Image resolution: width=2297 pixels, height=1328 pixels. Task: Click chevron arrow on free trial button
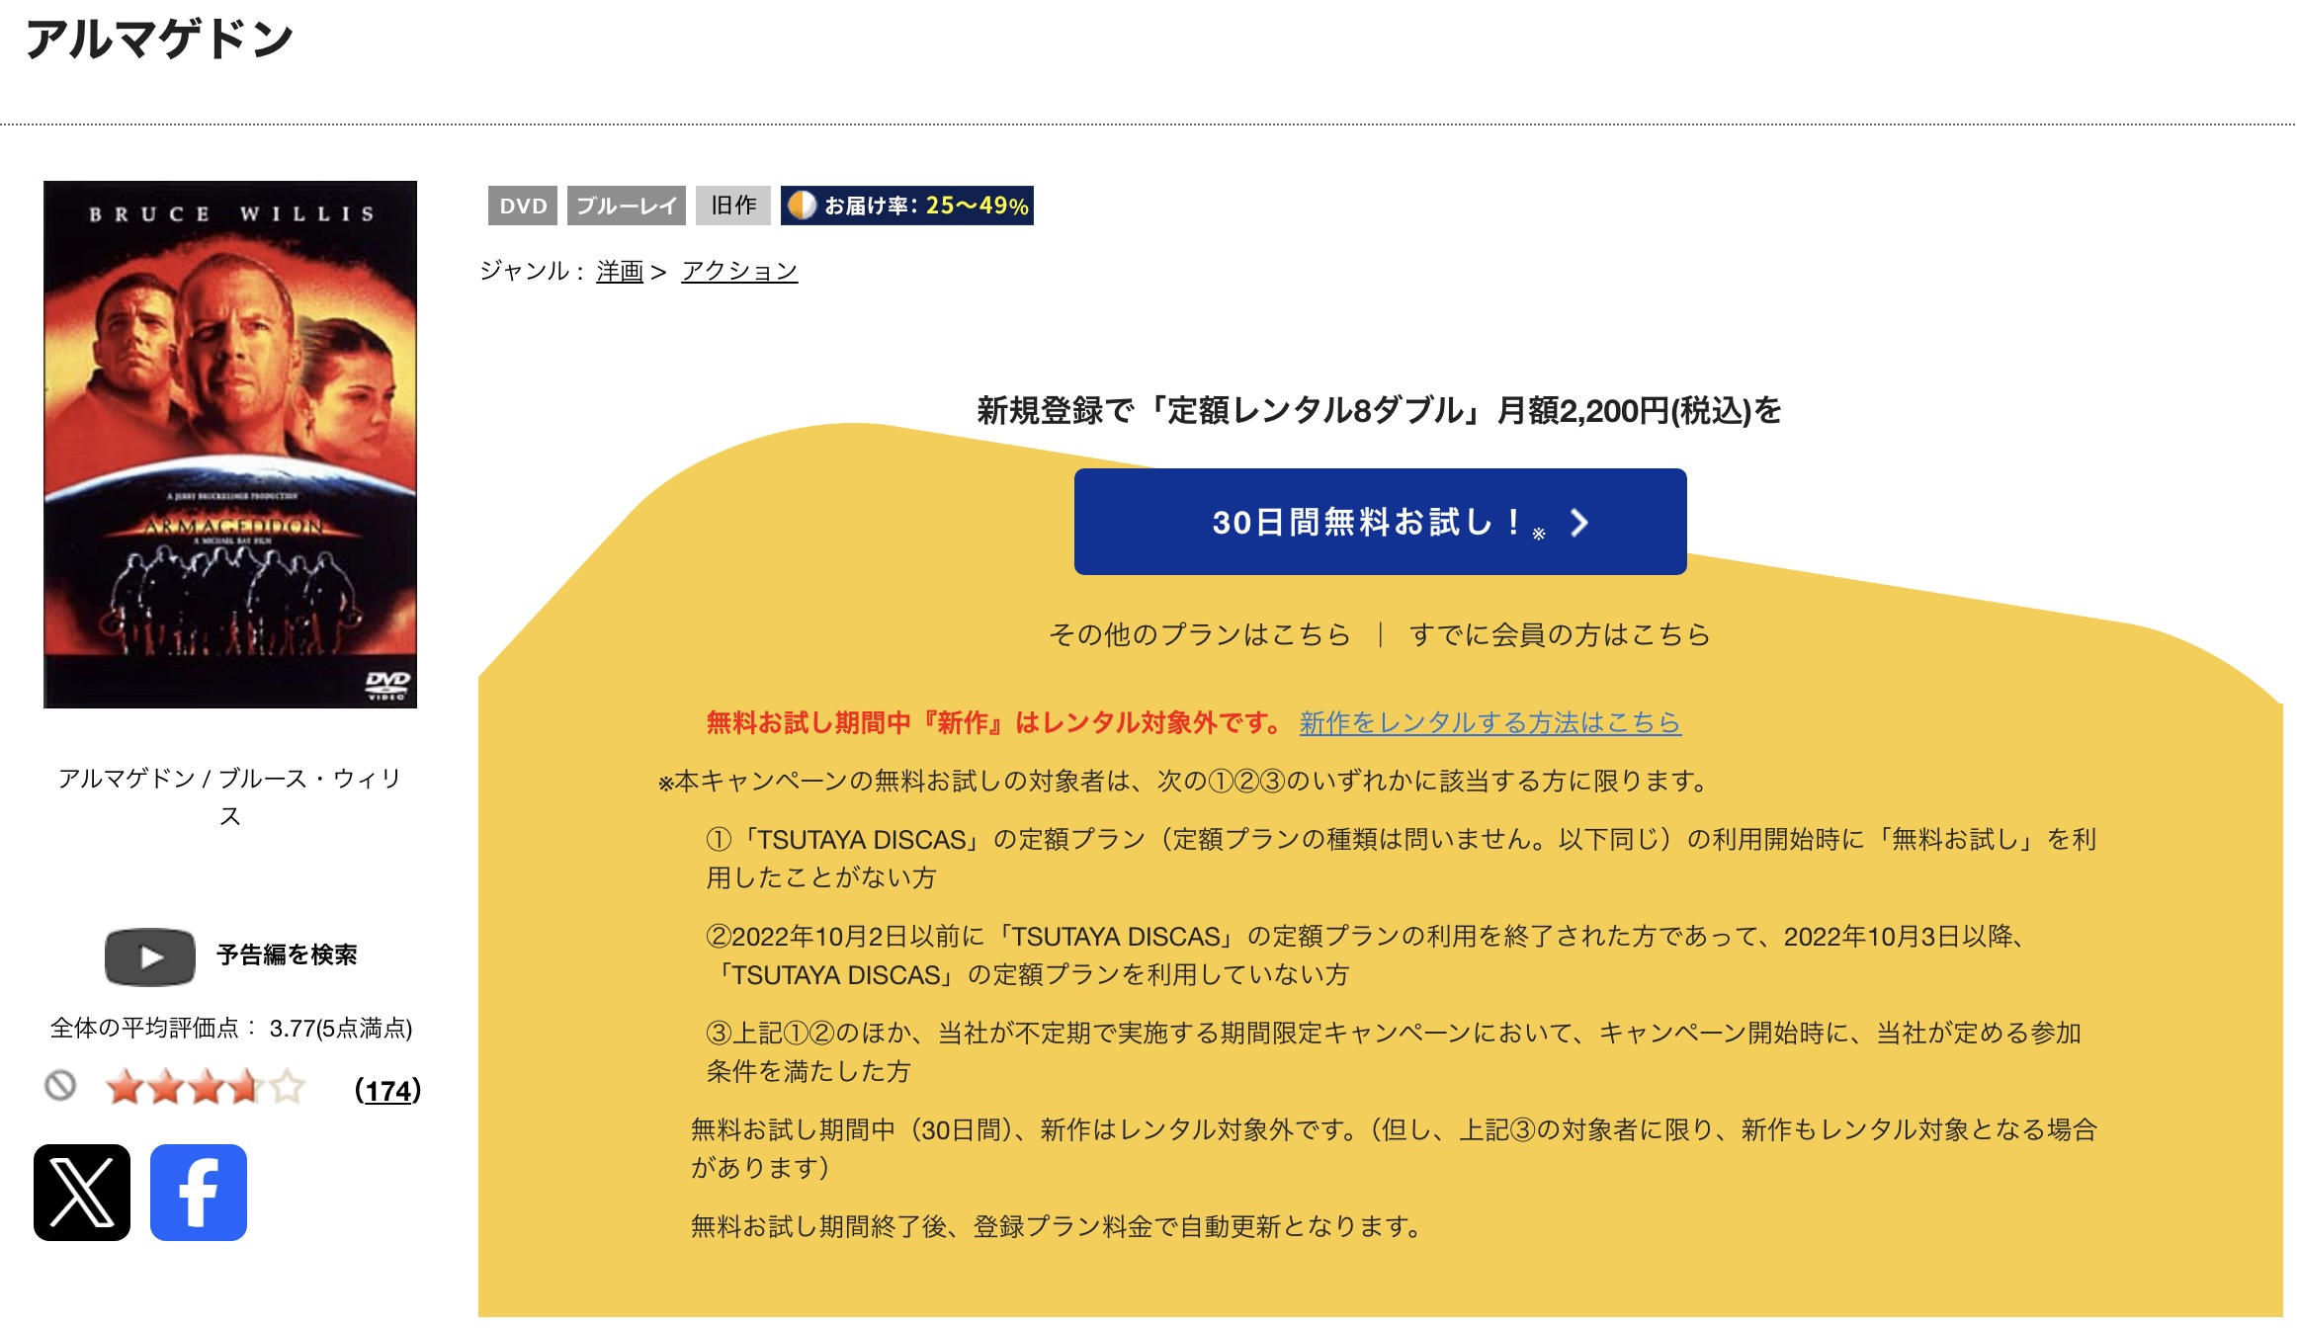click(x=1579, y=523)
